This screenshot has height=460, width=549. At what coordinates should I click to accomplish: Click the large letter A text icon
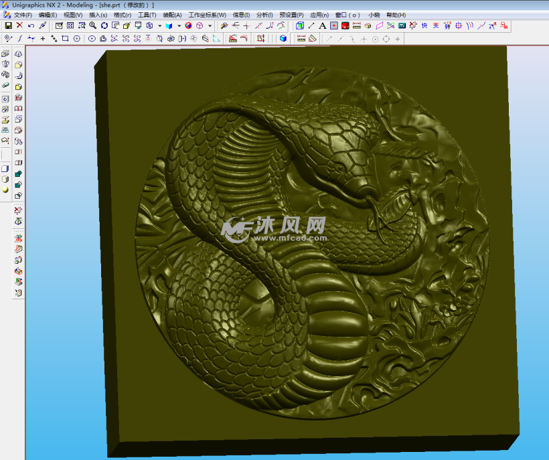pyautogui.click(x=323, y=25)
